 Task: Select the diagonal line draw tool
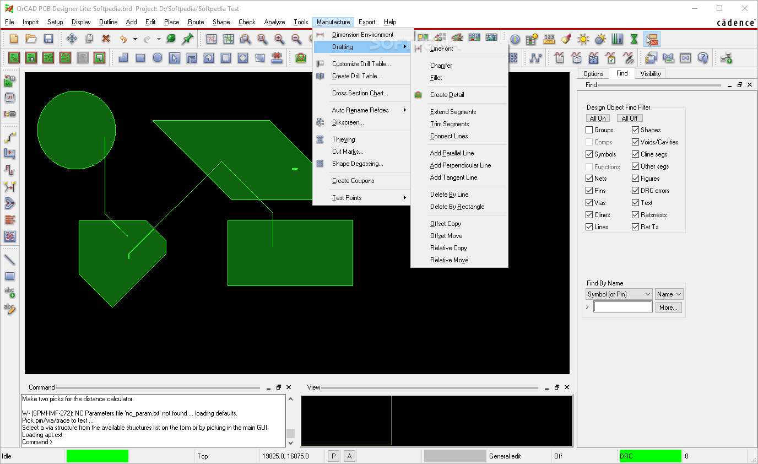click(x=9, y=260)
